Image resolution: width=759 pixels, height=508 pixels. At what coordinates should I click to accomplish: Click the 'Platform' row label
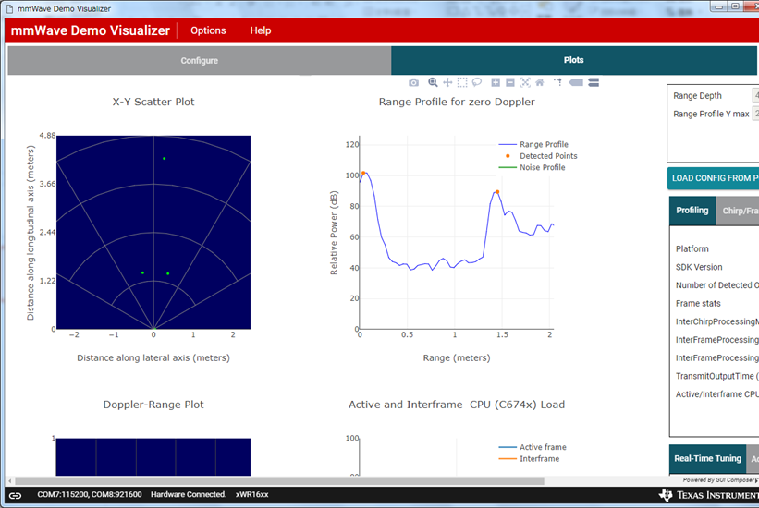pyautogui.click(x=692, y=248)
